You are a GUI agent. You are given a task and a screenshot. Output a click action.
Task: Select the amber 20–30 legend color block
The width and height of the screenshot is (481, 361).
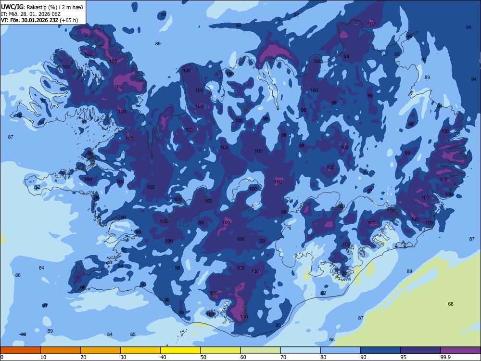point(101,350)
